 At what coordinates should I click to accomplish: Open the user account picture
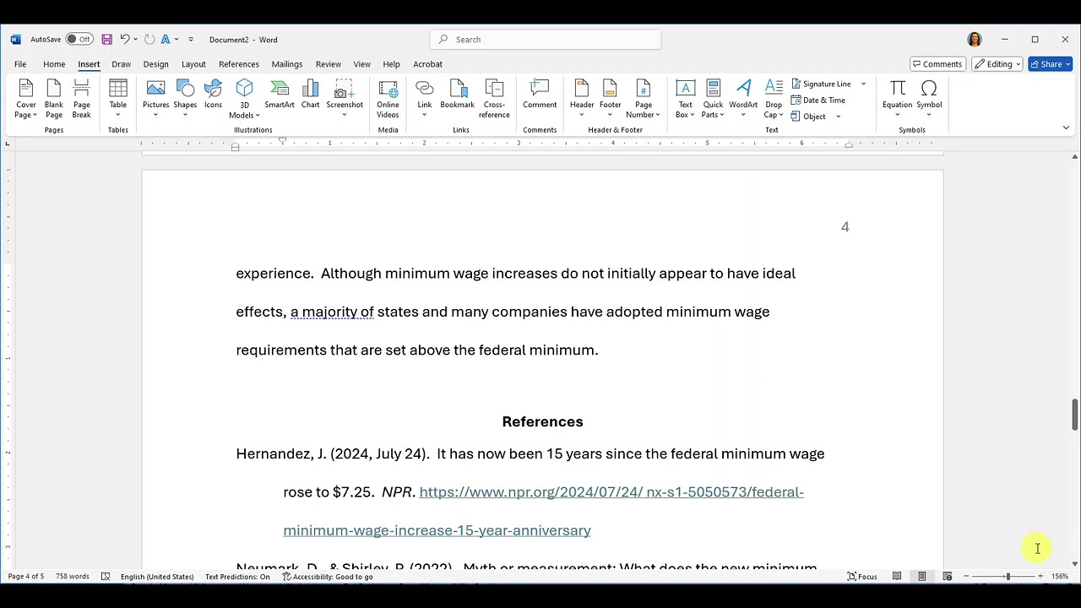coord(975,39)
